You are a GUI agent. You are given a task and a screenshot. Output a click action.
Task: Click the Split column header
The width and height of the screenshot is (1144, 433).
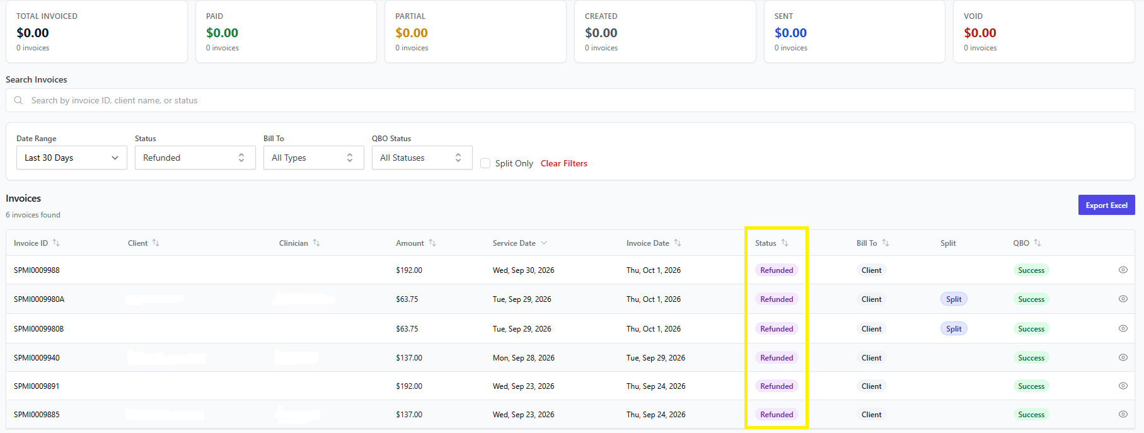[x=948, y=243]
